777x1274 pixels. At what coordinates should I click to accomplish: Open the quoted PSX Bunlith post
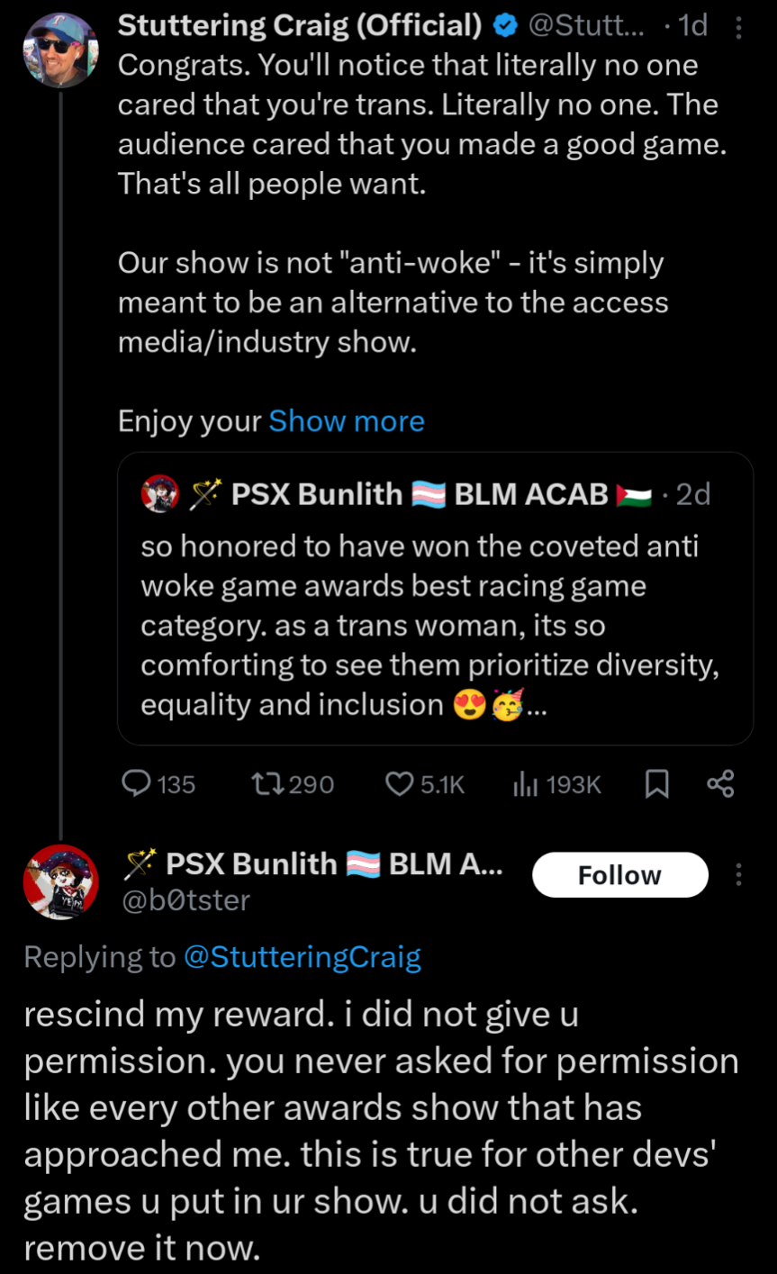click(435, 599)
